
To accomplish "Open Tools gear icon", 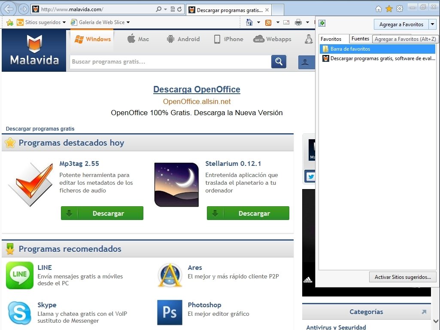I will coord(400,9).
